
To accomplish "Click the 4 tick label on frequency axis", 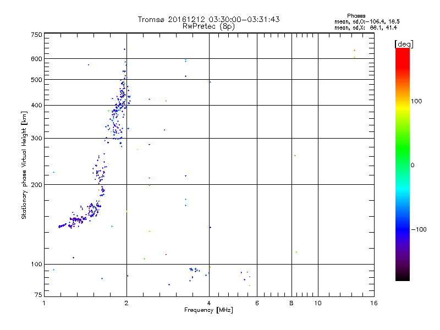I will tap(209, 303).
